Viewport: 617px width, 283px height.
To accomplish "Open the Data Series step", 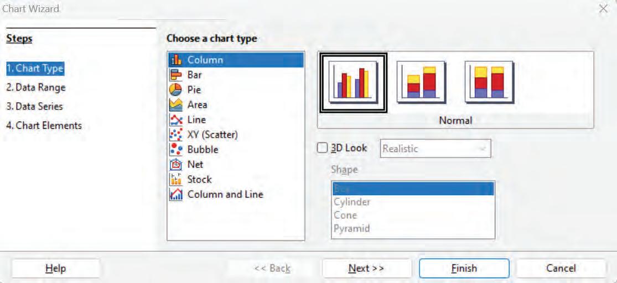I will [34, 106].
